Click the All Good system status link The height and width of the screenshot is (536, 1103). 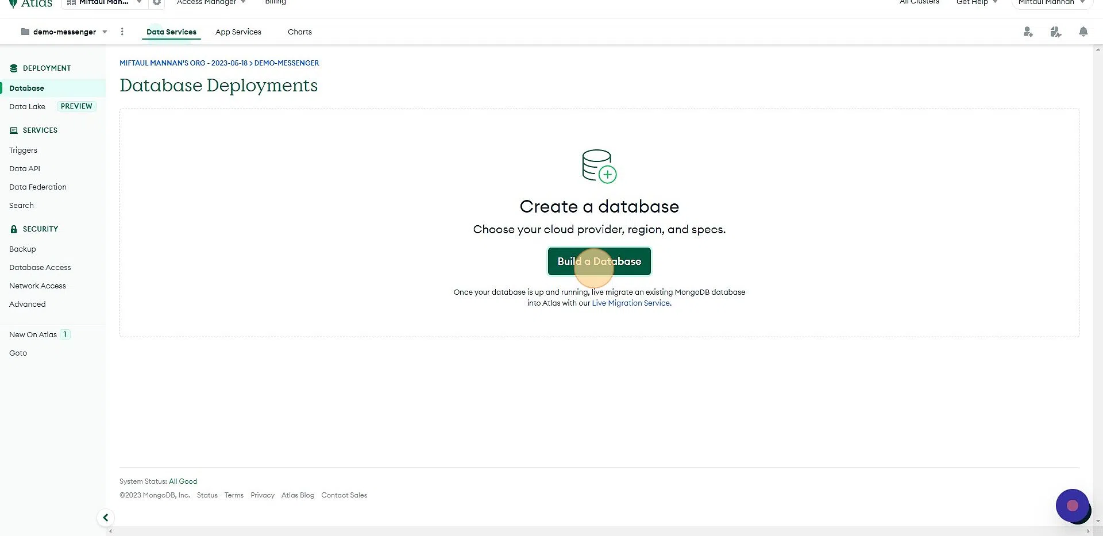(x=183, y=481)
